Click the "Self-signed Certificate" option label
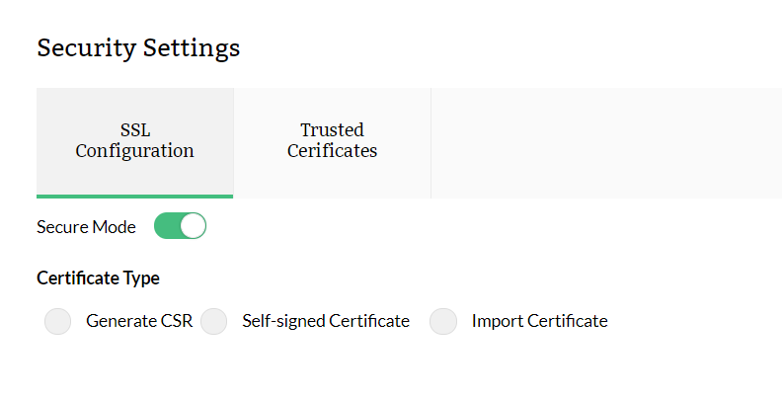 pyautogui.click(x=326, y=321)
